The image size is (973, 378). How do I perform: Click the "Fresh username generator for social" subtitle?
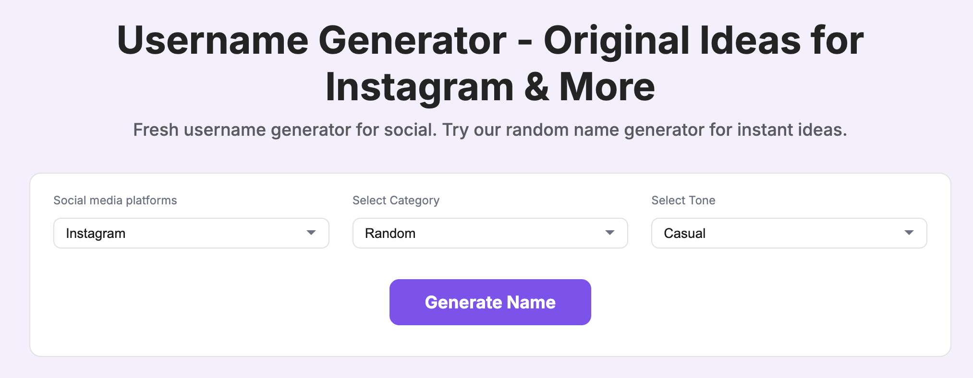tap(284, 130)
